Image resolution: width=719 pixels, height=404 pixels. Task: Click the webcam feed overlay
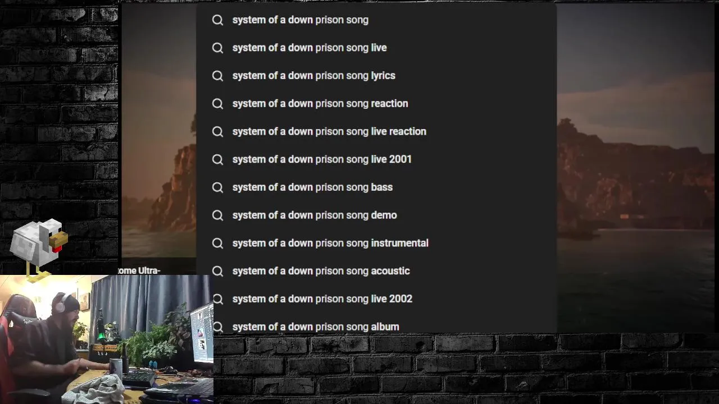pos(107,339)
